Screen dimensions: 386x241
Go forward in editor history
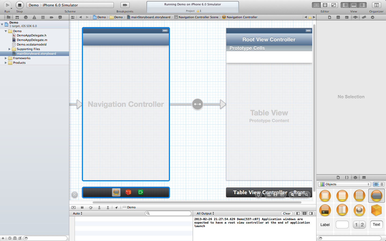pyautogui.click(x=87, y=17)
